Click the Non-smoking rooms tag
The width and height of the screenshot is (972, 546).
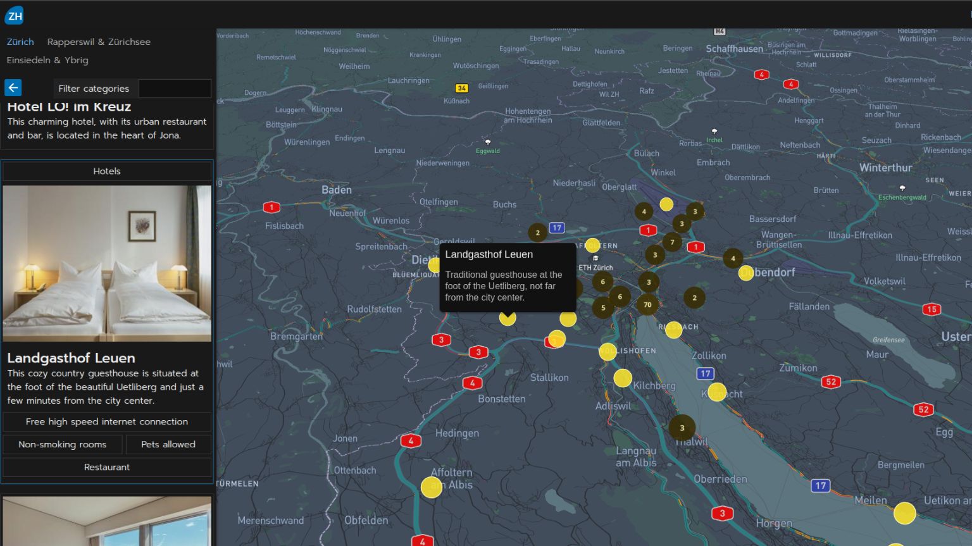(x=62, y=444)
